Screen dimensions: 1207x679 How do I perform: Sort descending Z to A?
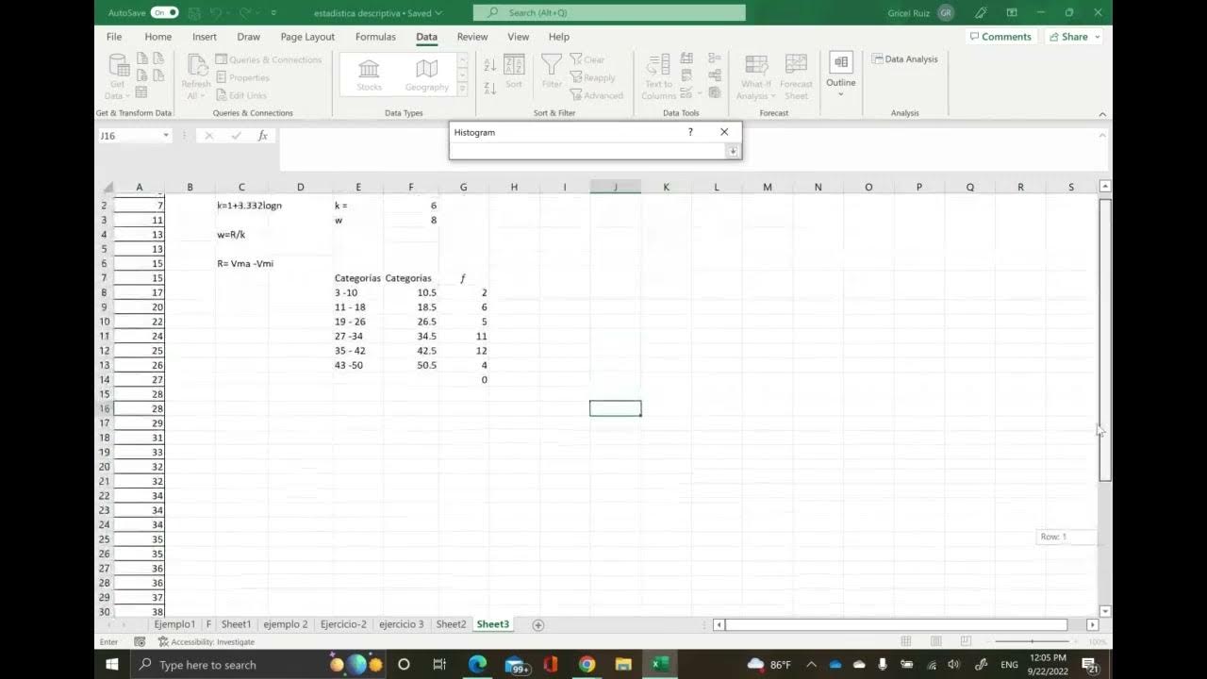[489, 88]
